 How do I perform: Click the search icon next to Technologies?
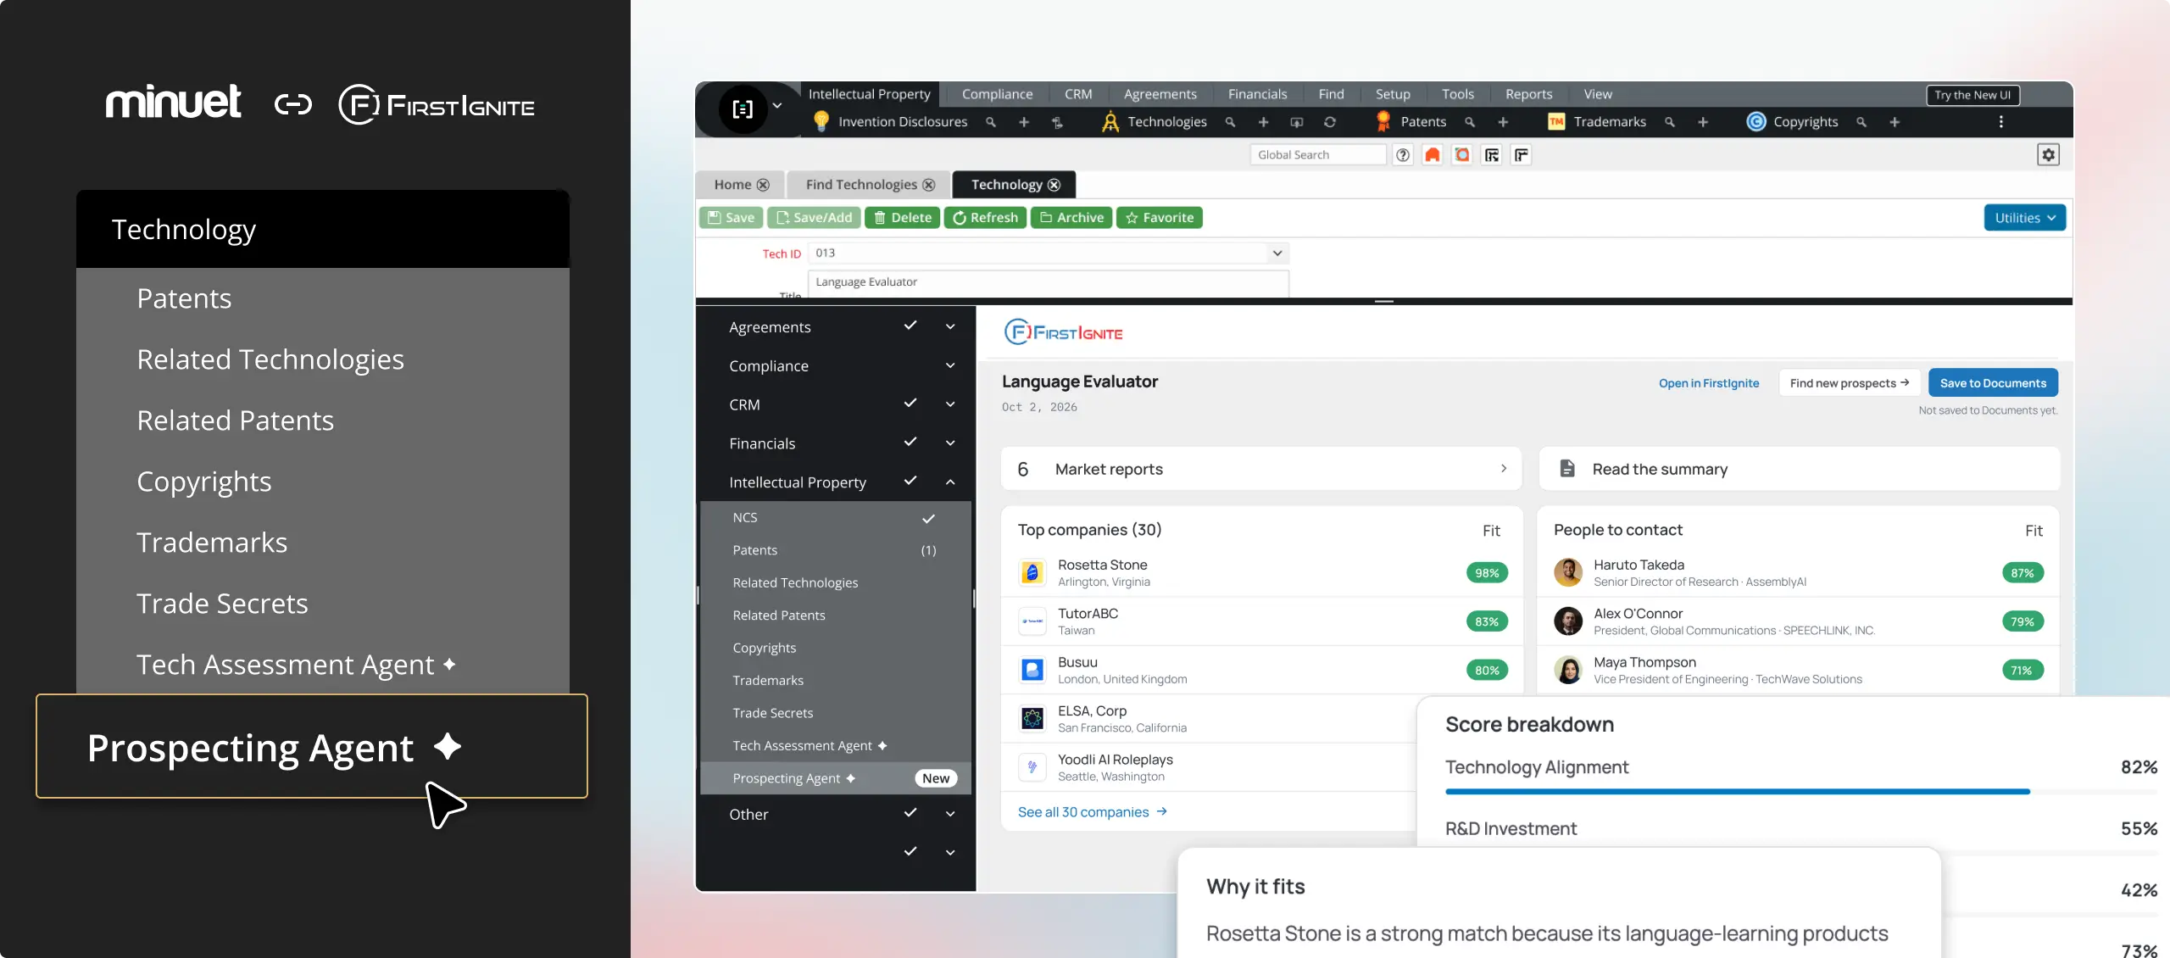tap(1230, 122)
